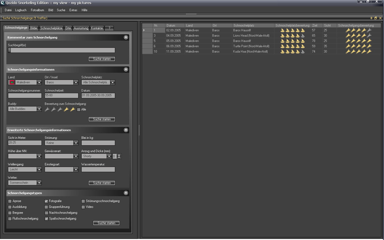
Task: Click Suche starten in Schnorchelgangstypen section
Action: point(106,223)
